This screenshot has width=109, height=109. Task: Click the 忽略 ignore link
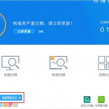click(x=41, y=32)
